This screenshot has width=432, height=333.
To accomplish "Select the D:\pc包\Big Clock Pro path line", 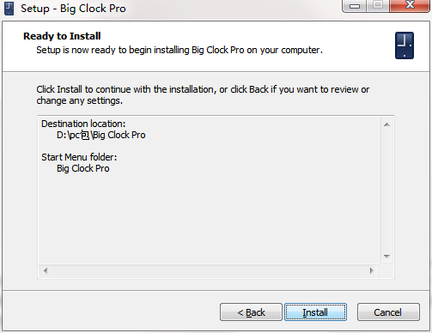I will tap(101, 135).
